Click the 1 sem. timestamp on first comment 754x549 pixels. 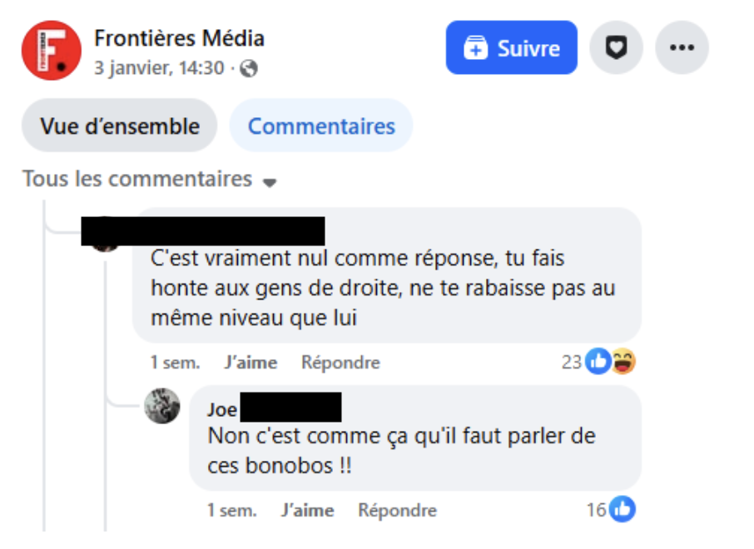coord(175,363)
